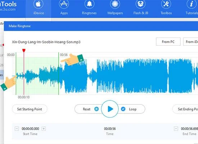This screenshot has width=198, height=144.
Task: Open the Tutorials info icon
Action: 192,4
